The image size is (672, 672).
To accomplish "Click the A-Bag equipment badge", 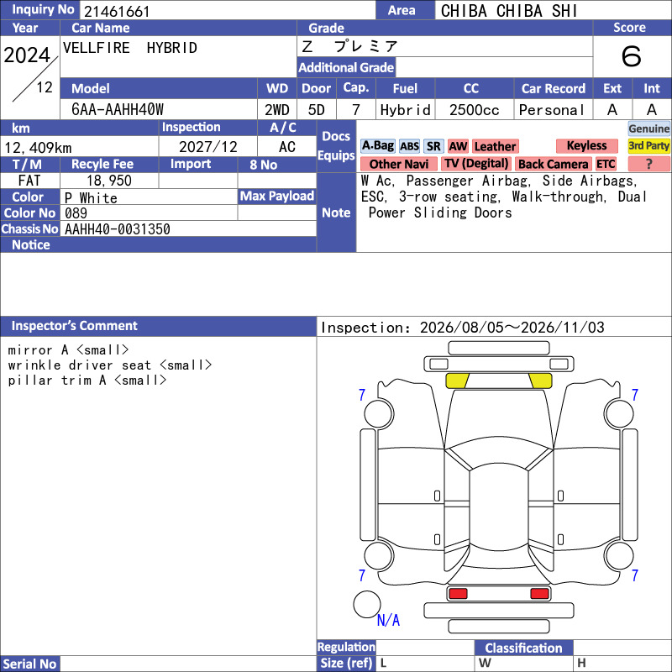I will [x=377, y=146].
